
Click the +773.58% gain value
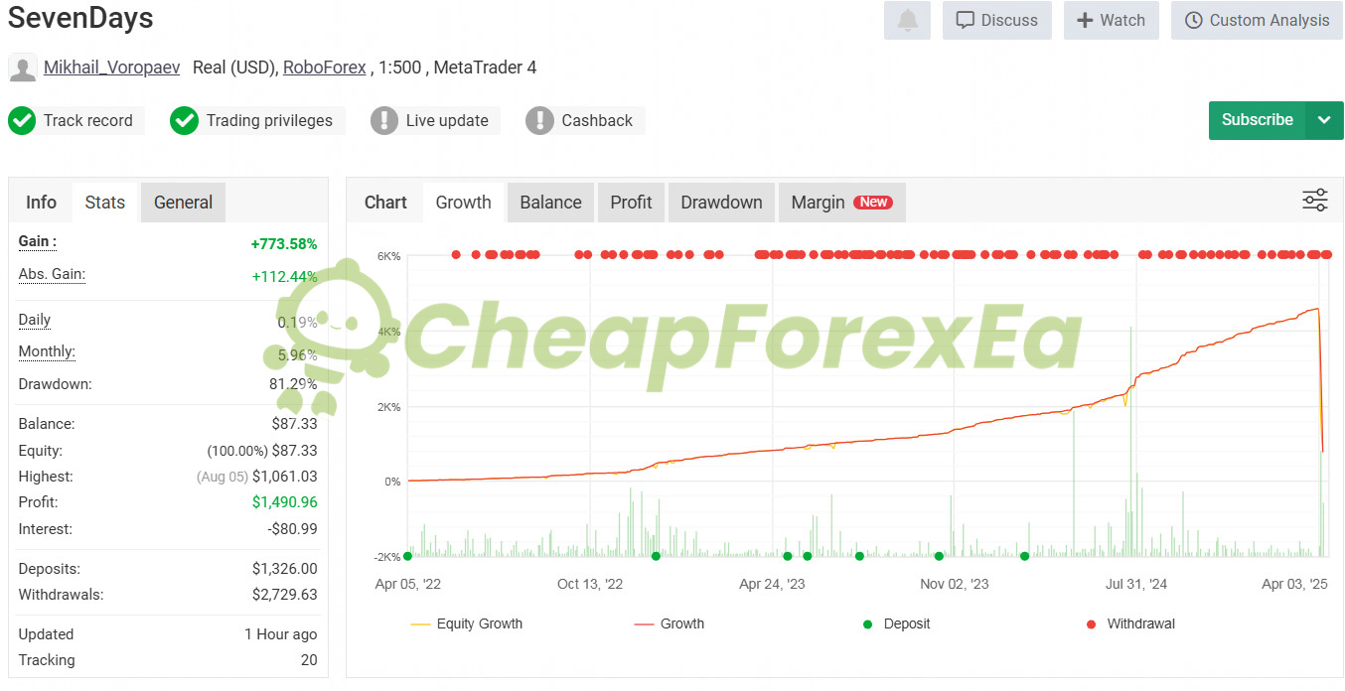click(284, 244)
